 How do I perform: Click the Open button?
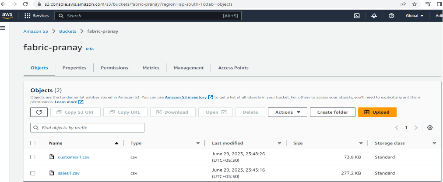[215, 112]
